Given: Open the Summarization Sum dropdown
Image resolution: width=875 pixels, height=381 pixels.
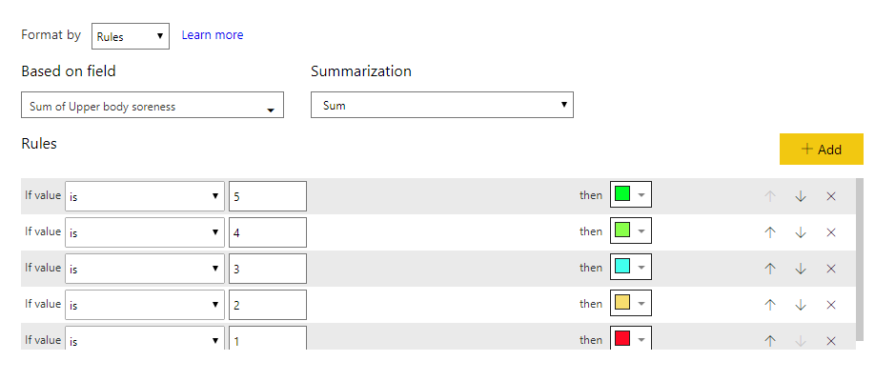Looking at the screenshot, I should 441,105.
